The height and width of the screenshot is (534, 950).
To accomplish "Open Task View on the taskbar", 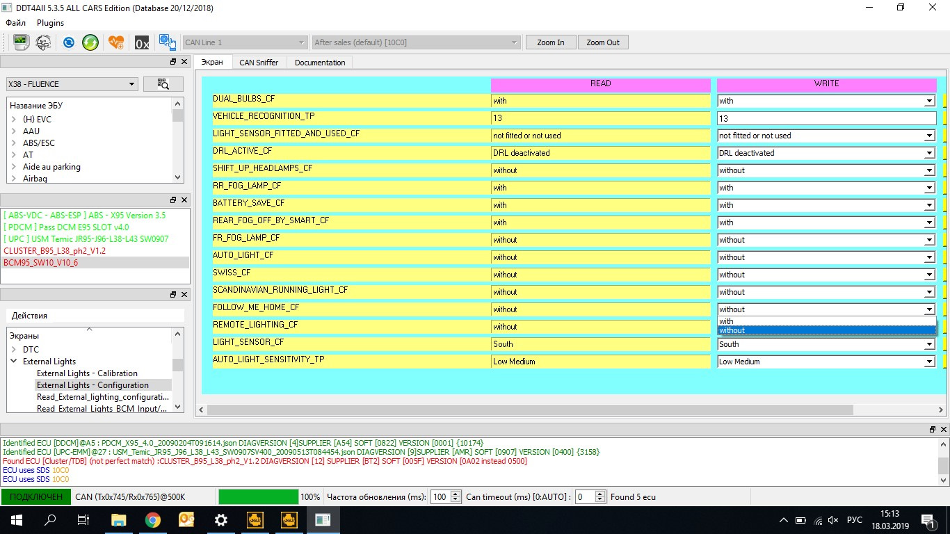I will (83, 520).
